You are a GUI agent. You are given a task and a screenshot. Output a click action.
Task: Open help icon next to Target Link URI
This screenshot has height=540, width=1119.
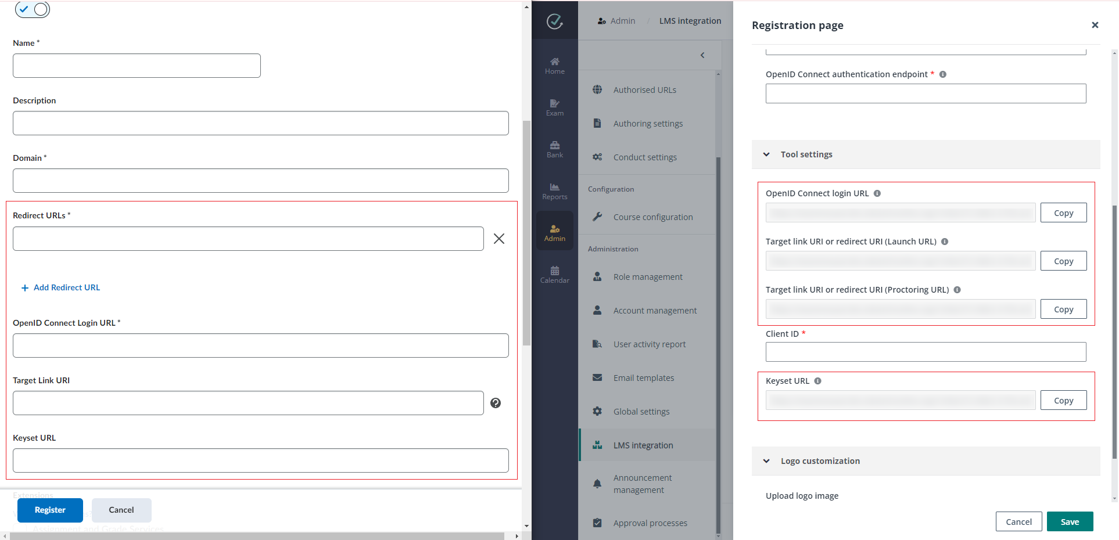point(496,403)
